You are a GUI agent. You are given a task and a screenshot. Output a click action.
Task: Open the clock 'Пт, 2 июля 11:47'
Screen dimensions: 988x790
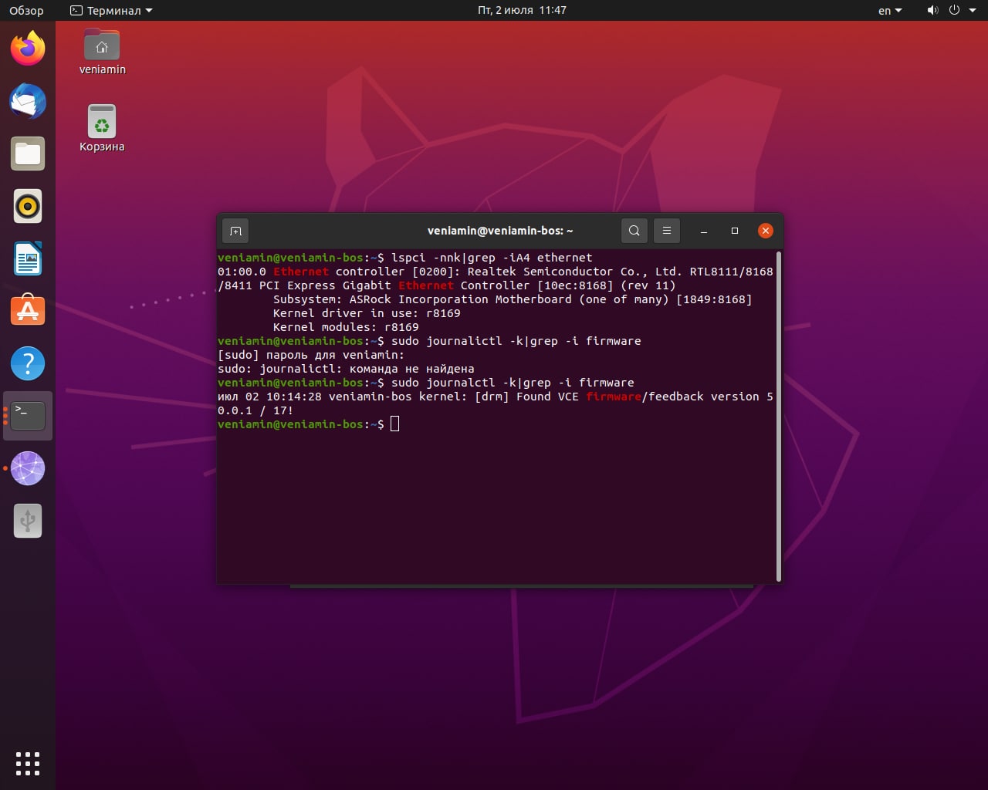(522, 11)
